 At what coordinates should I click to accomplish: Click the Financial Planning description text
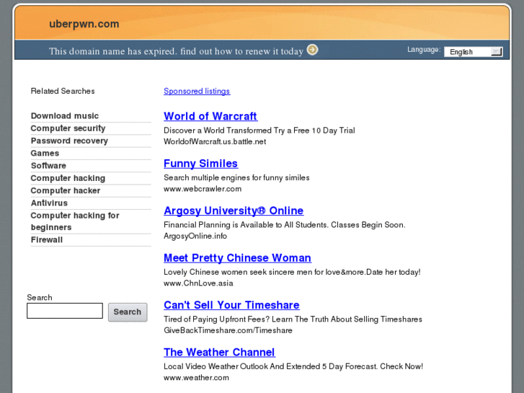point(285,224)
